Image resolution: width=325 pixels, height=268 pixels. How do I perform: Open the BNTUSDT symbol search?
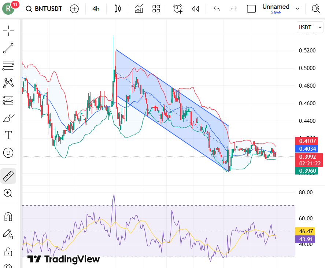pyautogui.click(x=44, y=8)
